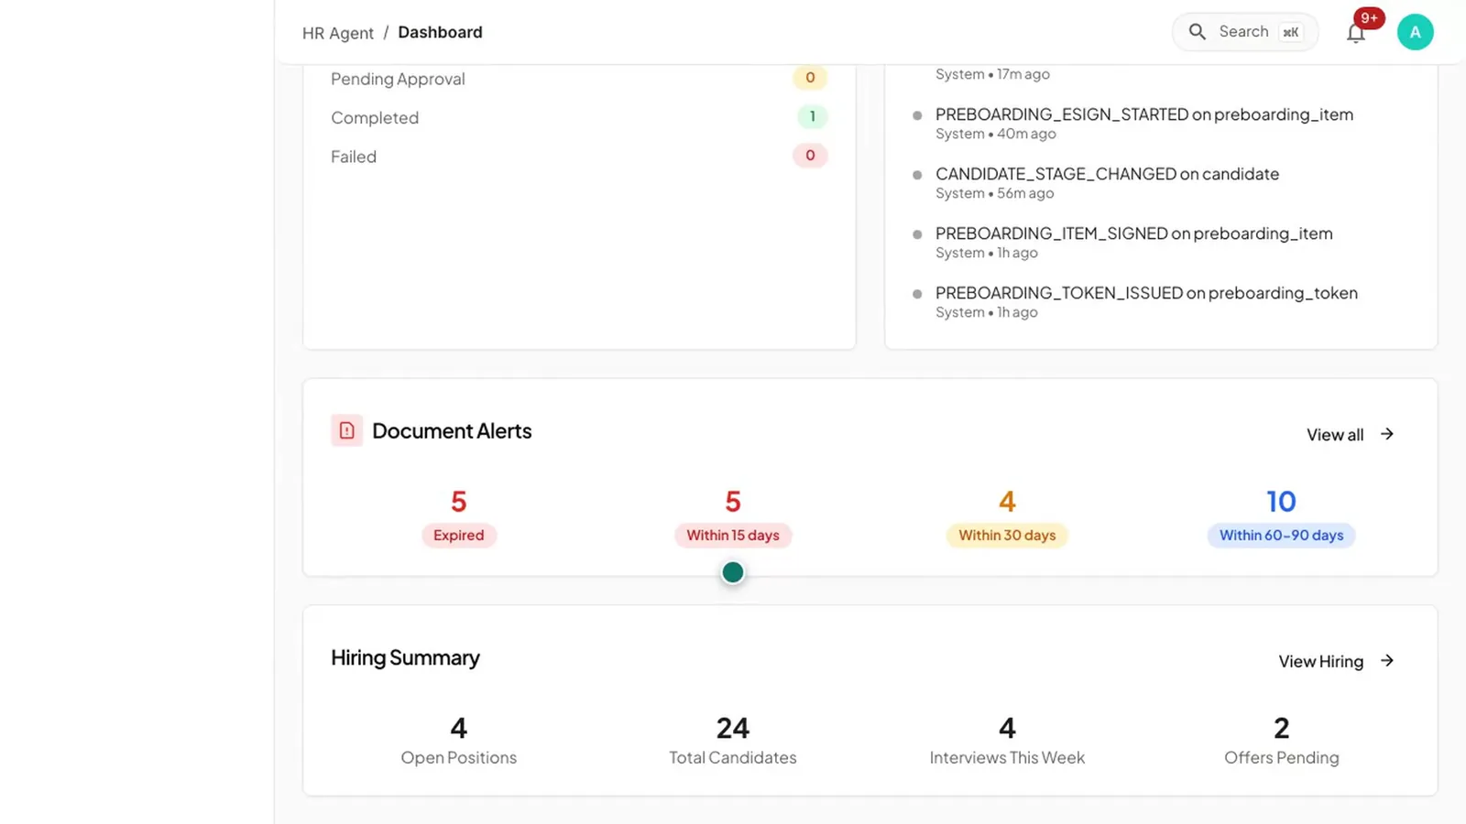Click the Interviews This Week stat
The width and height of the screenshot is (1466, 824).
point(1007,740)
